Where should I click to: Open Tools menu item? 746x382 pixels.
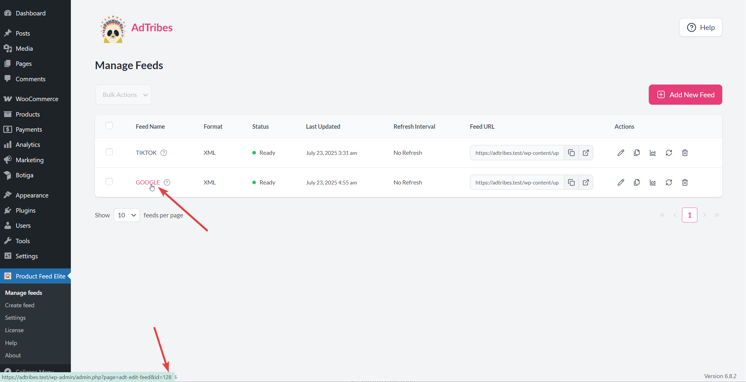click(x=35, y=241)
